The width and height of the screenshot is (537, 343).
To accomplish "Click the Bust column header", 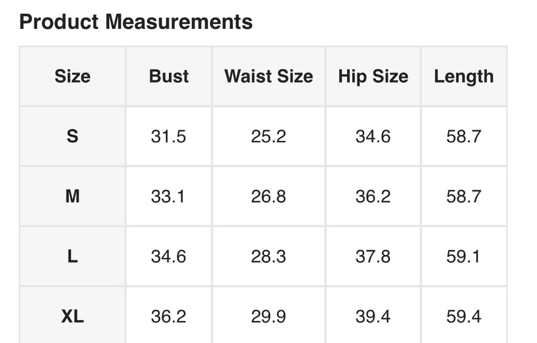I will click(169, 77).
